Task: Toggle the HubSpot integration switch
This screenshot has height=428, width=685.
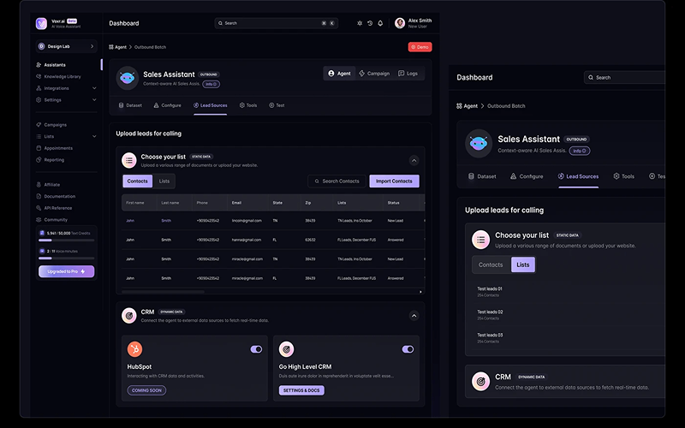Action: (256, 349)
